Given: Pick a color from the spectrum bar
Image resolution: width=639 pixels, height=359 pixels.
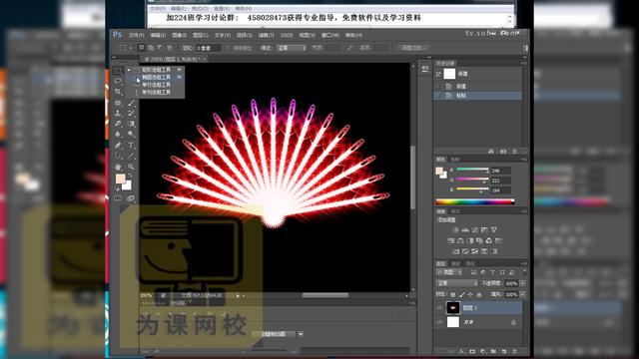Looking at the screenshot, I should (475, 201).
